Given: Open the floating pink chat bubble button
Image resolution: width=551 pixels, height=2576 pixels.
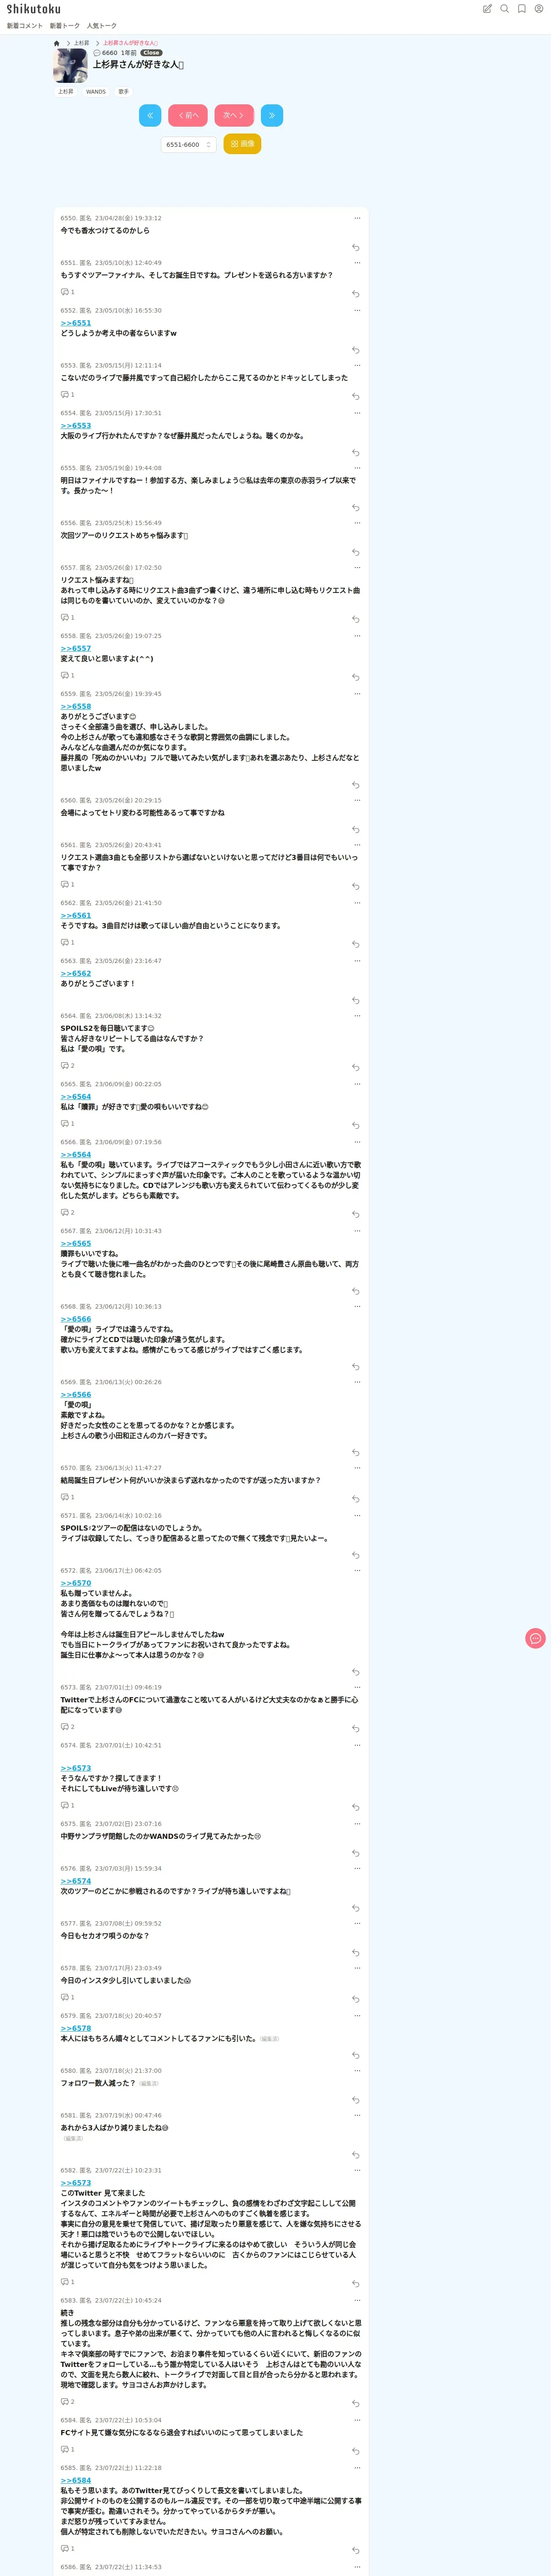Looking at the screenshot, I should pyautogui.click(x=535, y=1638).
